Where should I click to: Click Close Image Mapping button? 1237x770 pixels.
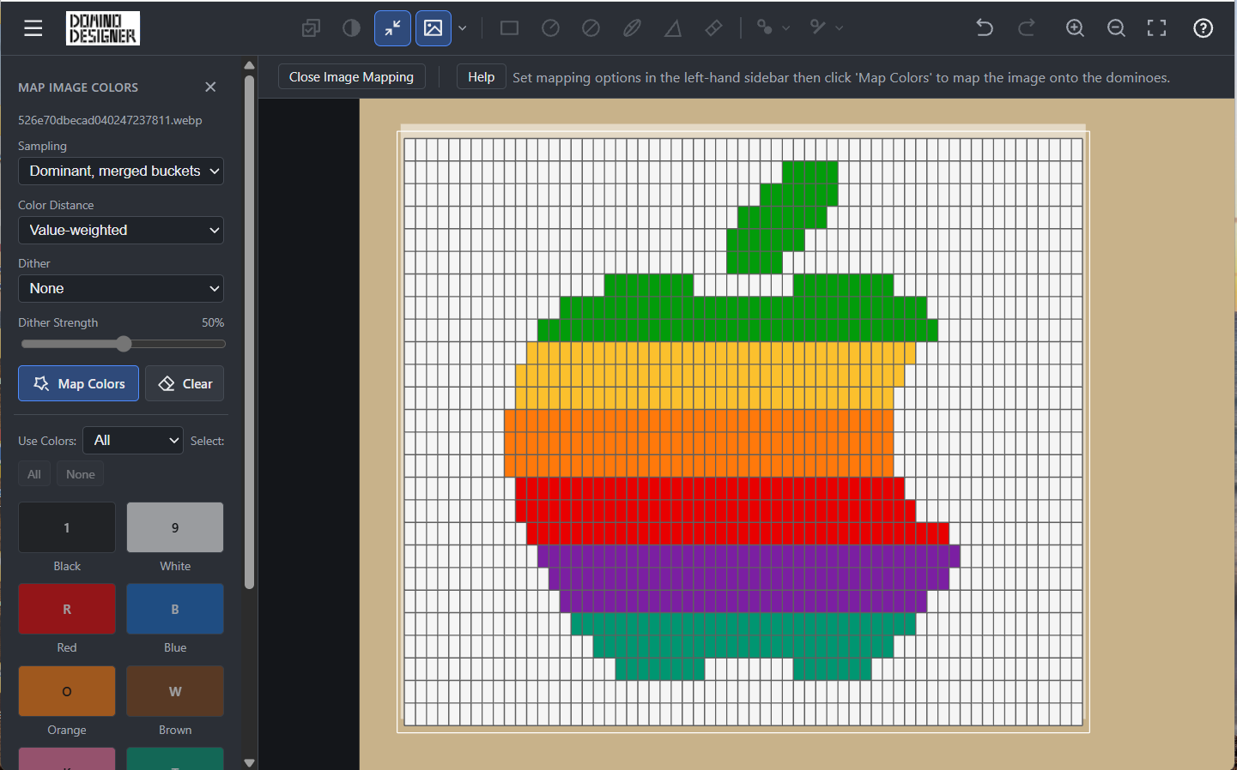[x=351, y=76]
